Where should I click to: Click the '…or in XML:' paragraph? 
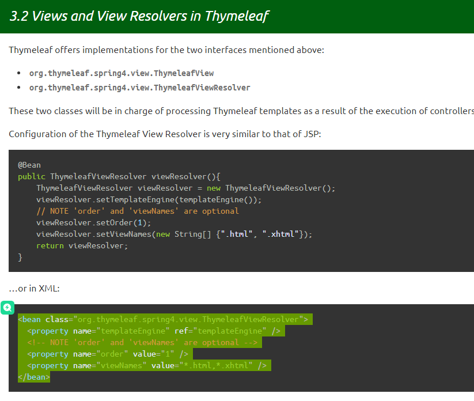pyautogui.click(x=34, y=289)
